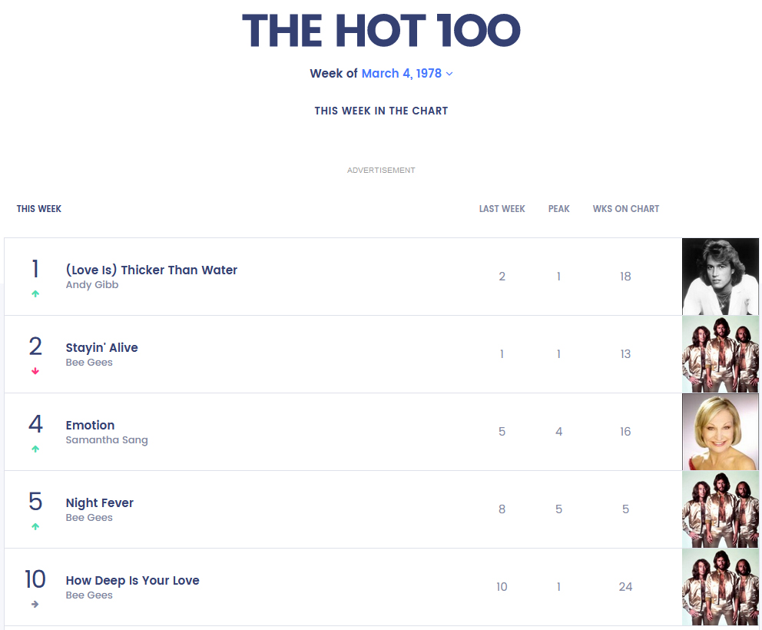The image size is (762, 630).
Task: Open the song (Love Is) Thicker Than Water
Action: click(151, 270)
